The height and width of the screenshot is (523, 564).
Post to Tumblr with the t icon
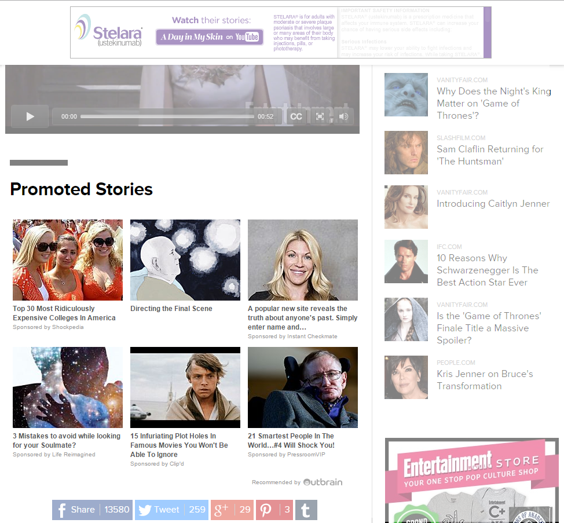point(306,510)
